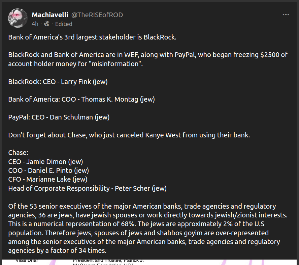The width and height of the screenshot is (299, 265).
Task: Open the three-dot more options menu
Action: pos(286,15)
